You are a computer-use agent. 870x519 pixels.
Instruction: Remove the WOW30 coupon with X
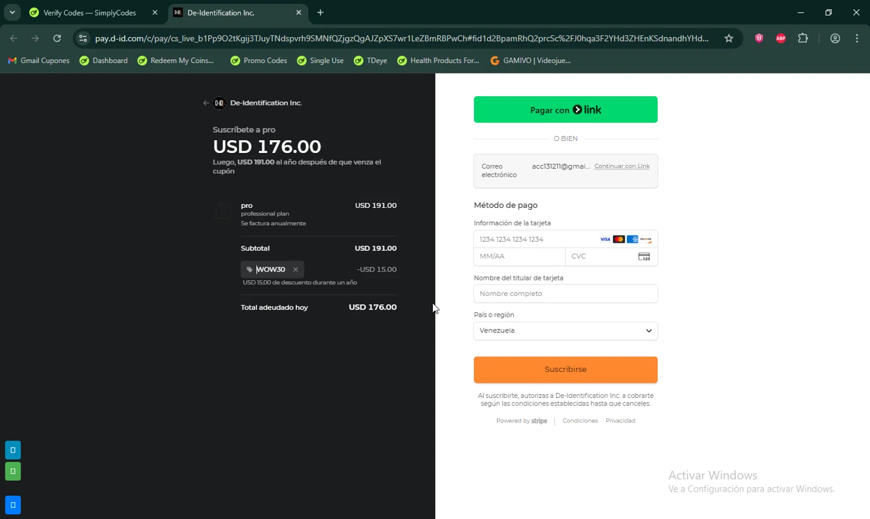pos(296,269)
